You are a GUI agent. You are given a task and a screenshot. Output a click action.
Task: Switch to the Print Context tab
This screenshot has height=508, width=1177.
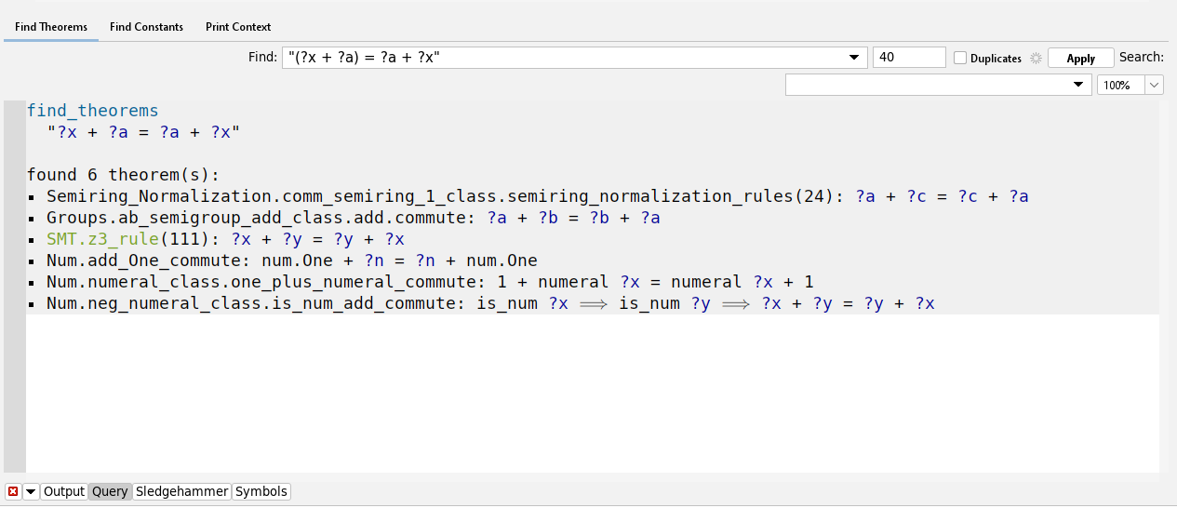click(x=238, y=27)
